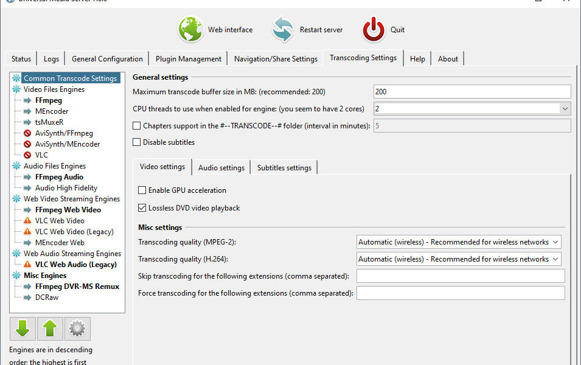Tick the Disable subtitles checkbox
581x365 pixels.
pos(137,142)
